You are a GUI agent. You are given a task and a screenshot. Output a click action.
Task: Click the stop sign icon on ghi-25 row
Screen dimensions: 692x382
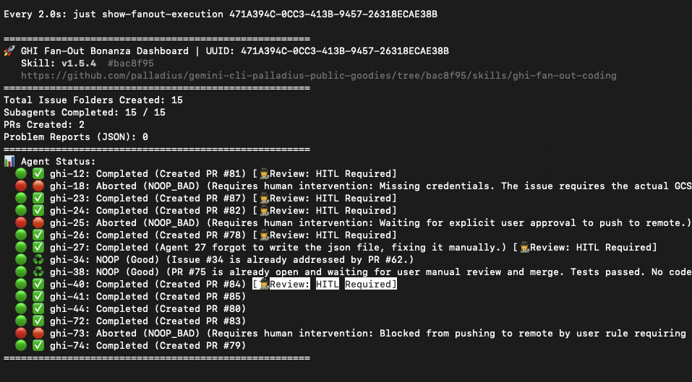coord(38,223)
